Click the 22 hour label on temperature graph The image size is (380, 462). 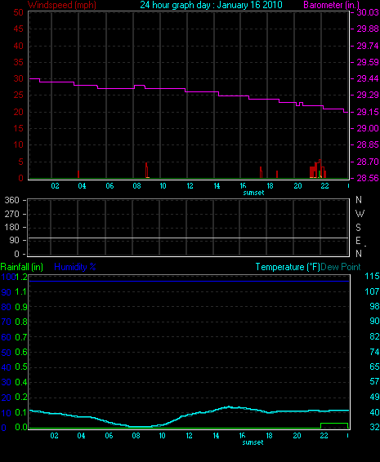pyautogui.click(x=324, y=436)
